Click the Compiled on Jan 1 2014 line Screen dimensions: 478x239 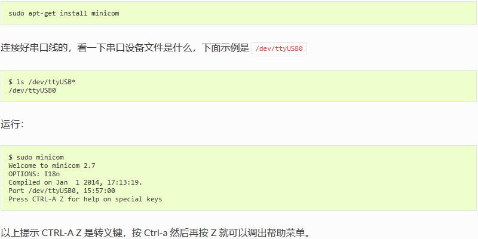coord(75,182)
